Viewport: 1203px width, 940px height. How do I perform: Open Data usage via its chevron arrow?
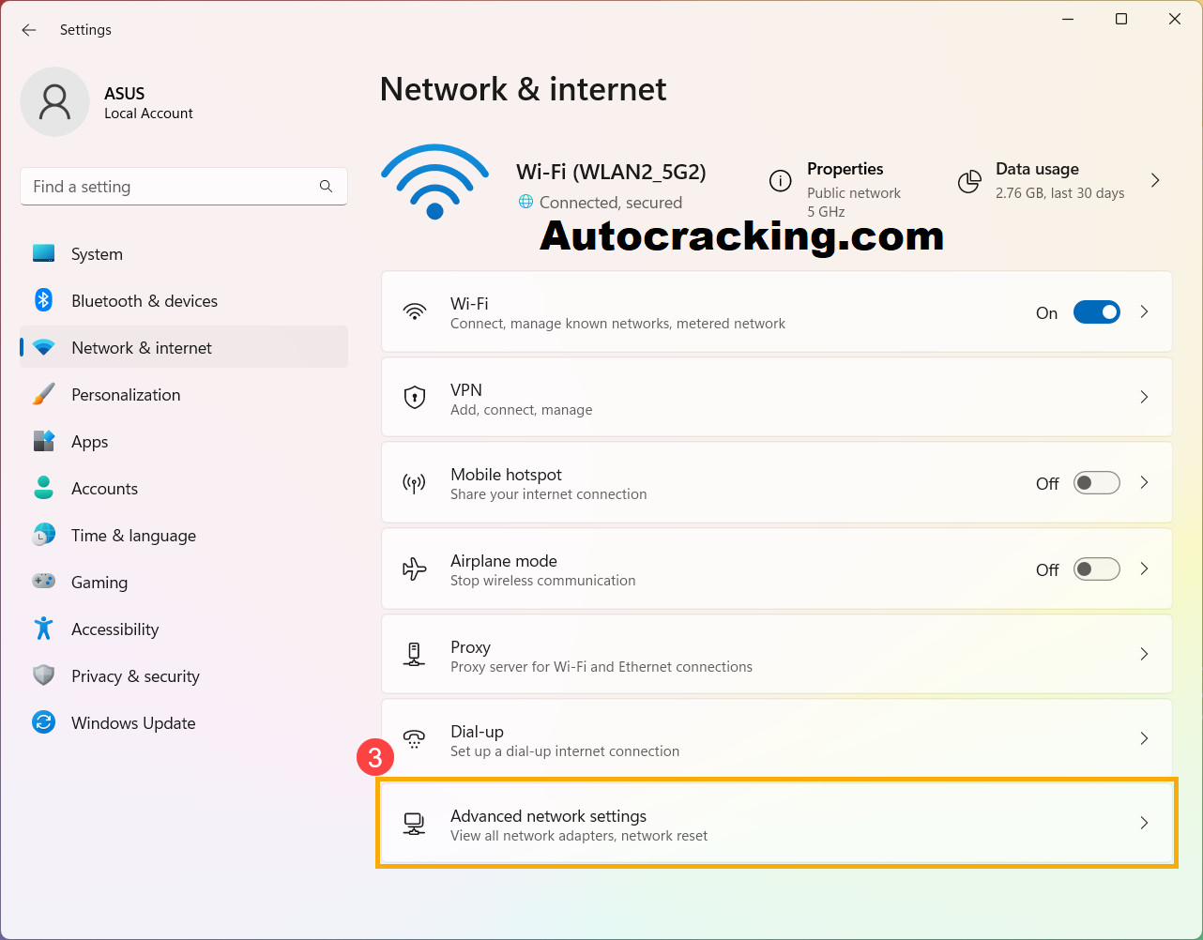(1155, 180)
